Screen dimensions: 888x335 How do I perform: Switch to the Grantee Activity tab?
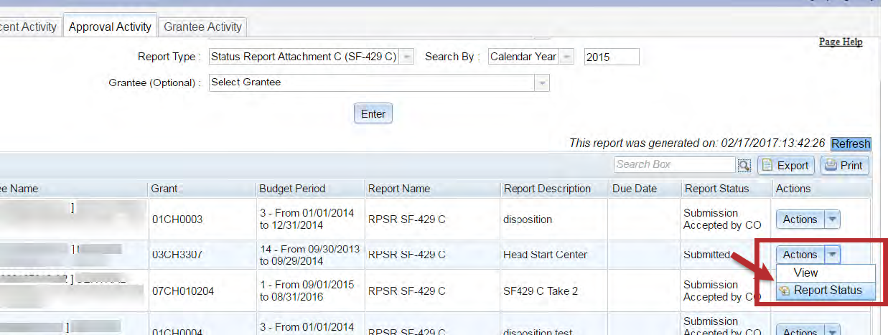pos(203,27)
